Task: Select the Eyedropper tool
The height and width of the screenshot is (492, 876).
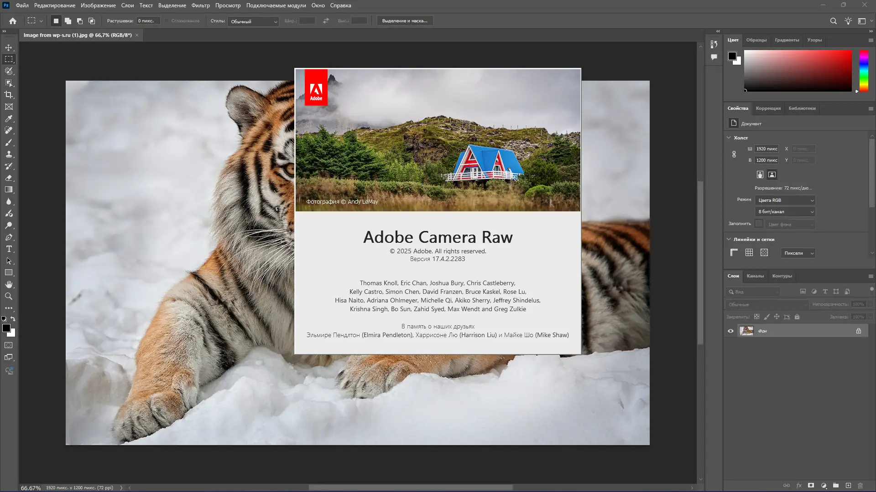Action: pos(9,118)
